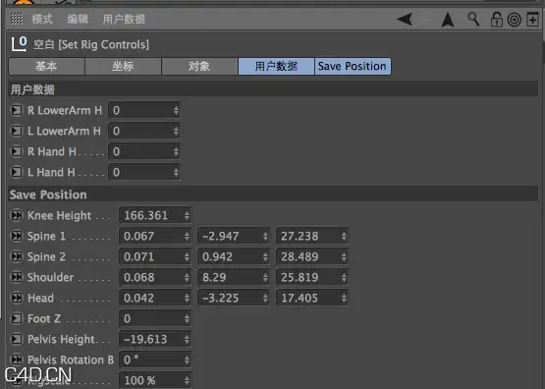Click the stepper arrows on L Hand H

coord(176,172)
